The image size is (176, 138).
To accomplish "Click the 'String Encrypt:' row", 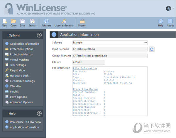I will tap(89, 98).
